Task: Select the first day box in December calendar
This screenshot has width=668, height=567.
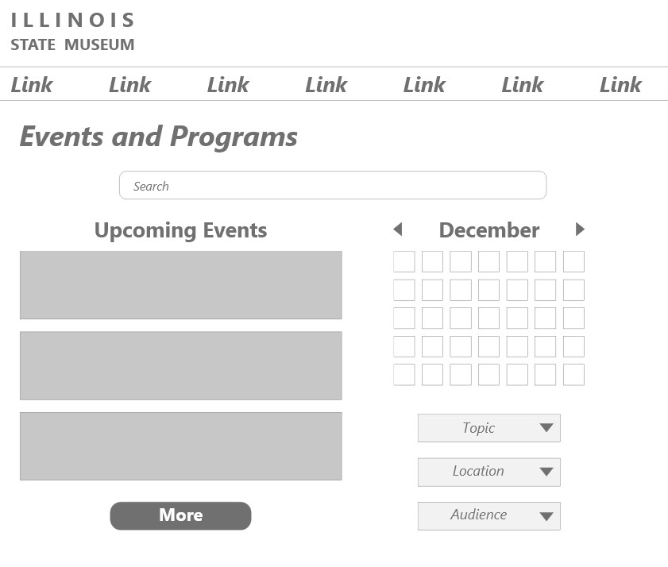Action: point(404,261)
